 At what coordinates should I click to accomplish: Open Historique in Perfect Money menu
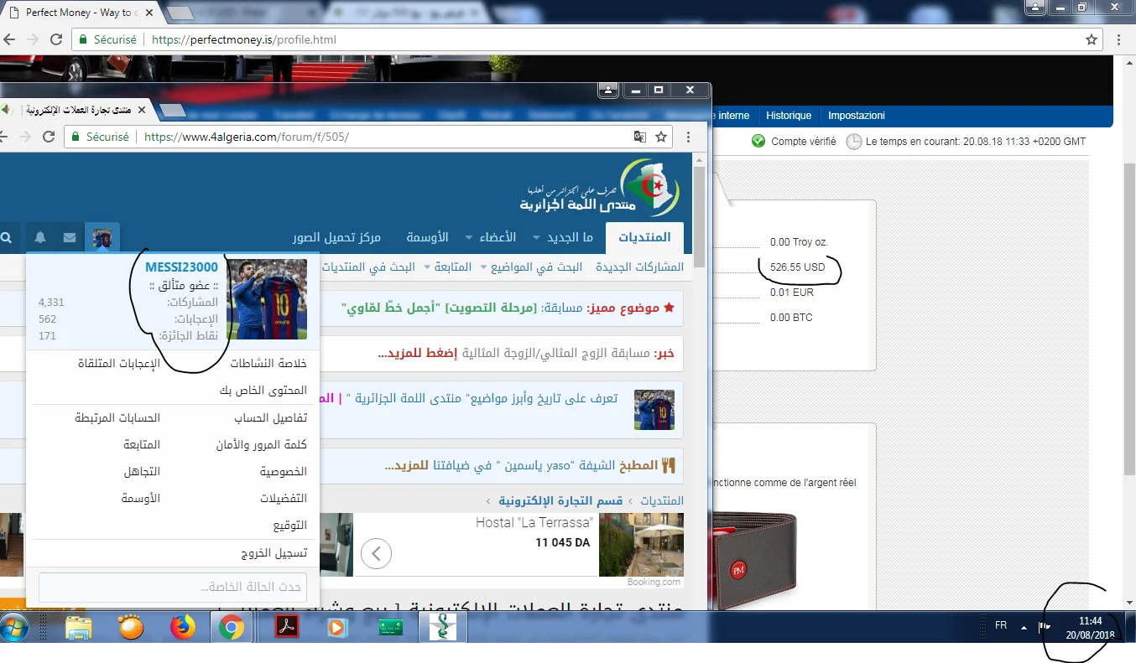pos(789,116)
